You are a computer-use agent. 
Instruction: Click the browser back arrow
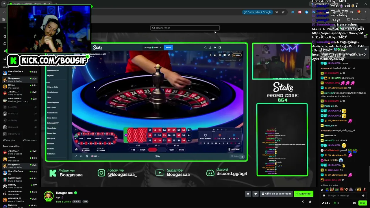click(x=4, y=12)
